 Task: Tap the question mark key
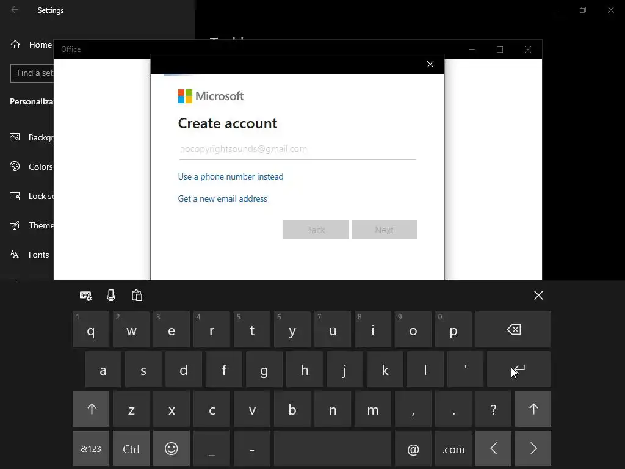click(x=493, y=409)
